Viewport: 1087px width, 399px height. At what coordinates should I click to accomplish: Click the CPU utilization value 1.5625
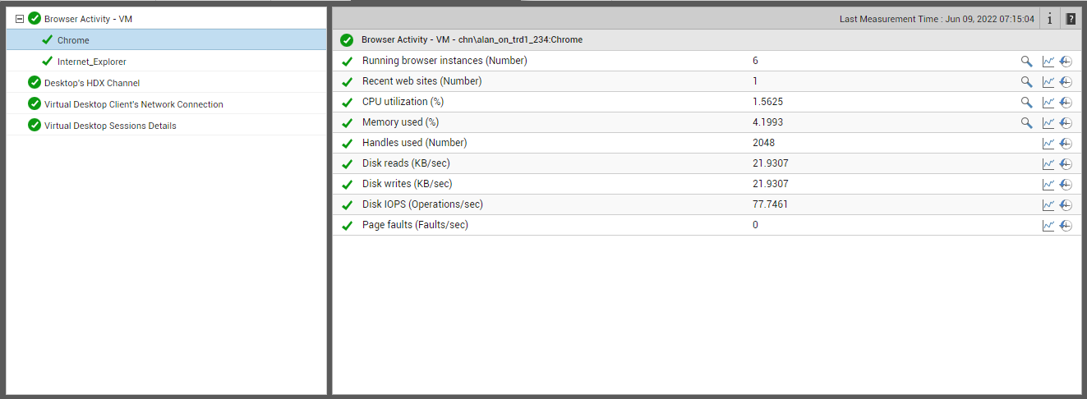point(767,102)
